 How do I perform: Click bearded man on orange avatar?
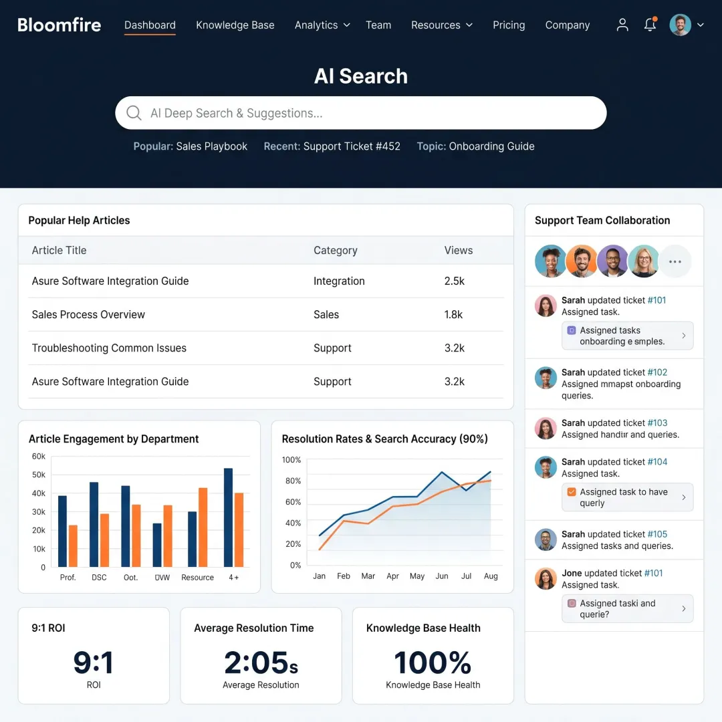coord(581,261)
